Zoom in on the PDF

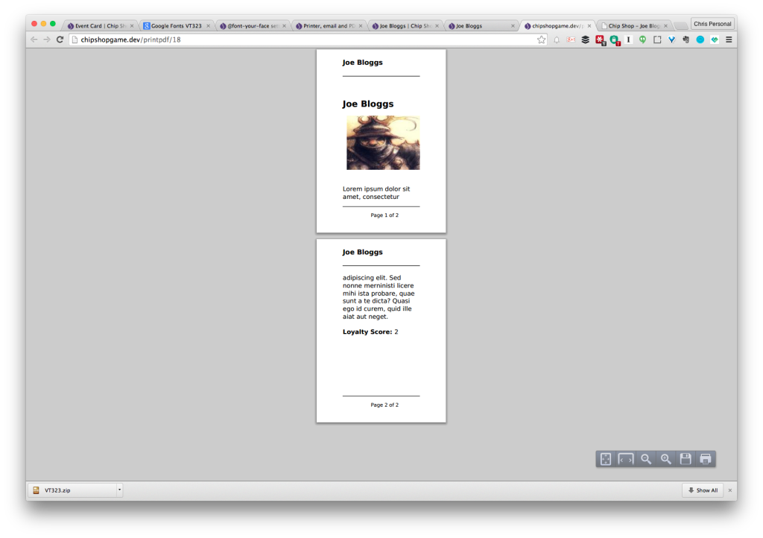click(x=665, y=459)
